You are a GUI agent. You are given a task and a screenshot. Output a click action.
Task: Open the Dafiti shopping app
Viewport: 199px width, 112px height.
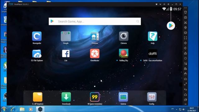tap(153, 54)
